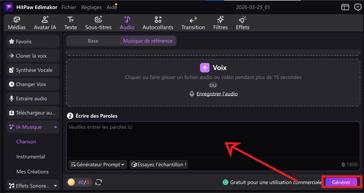Click the Enregistrer l'audio link
Viewport: 364px width, 193px height.
217,94
